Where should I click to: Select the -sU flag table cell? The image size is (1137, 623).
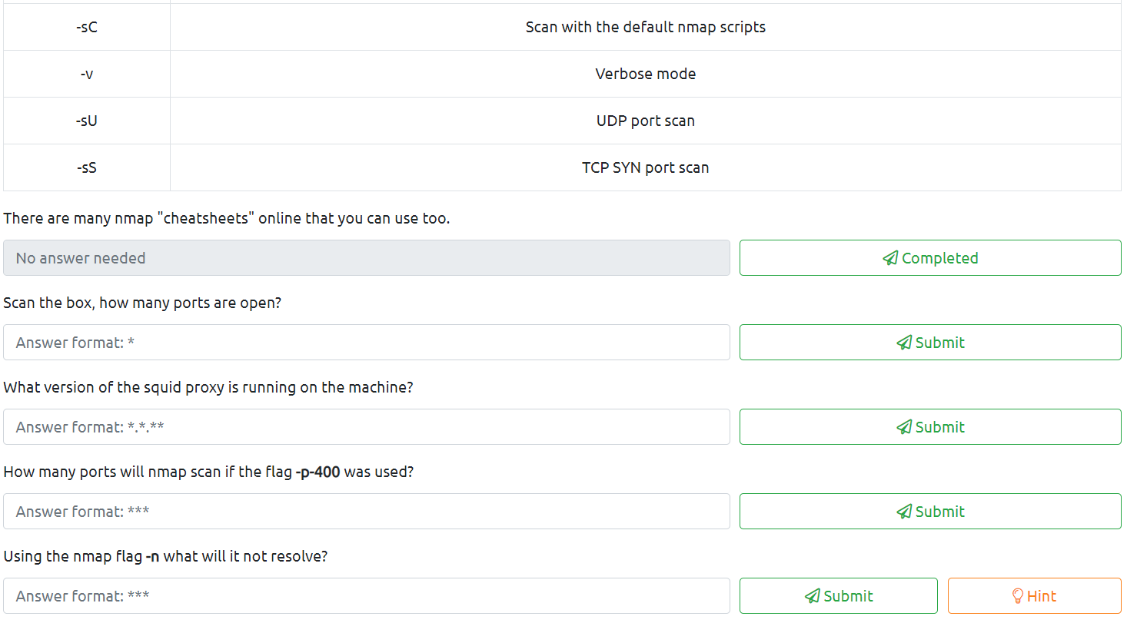click(87, 121)
